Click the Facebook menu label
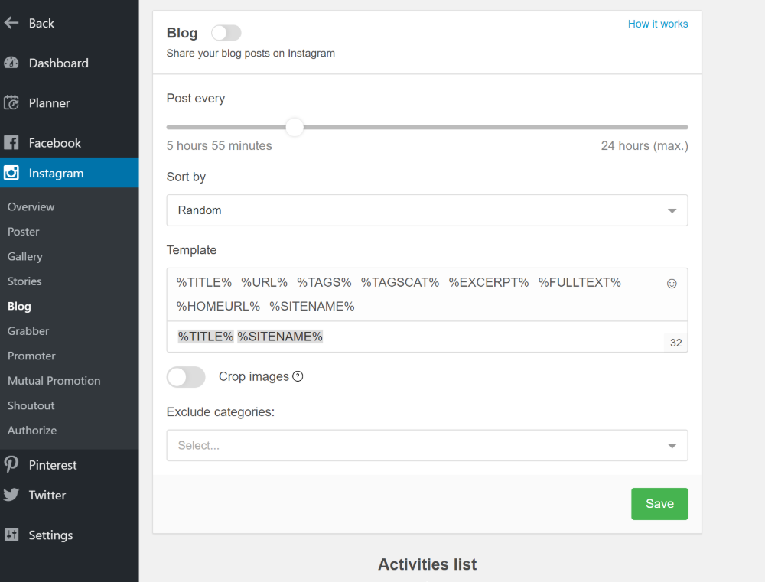The width and height of the screenshot is (765, 582). [54, 143]
